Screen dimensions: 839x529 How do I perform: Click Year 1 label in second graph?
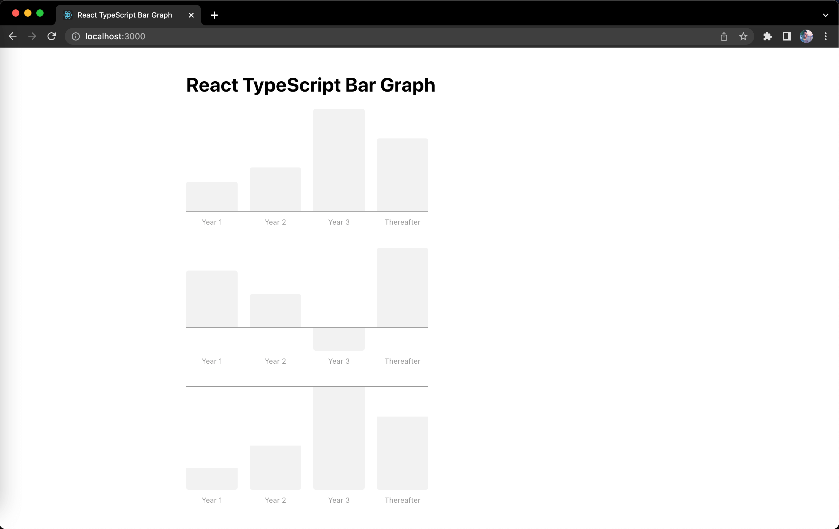[212, 361]
